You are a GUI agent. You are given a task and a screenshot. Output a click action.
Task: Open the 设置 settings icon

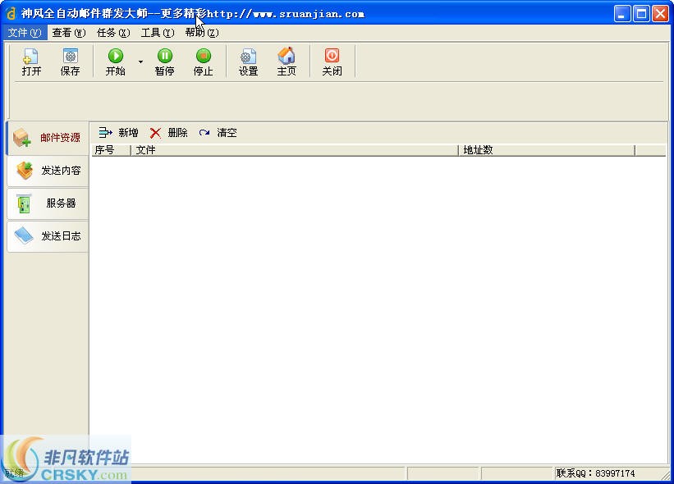tap(247, 61)
